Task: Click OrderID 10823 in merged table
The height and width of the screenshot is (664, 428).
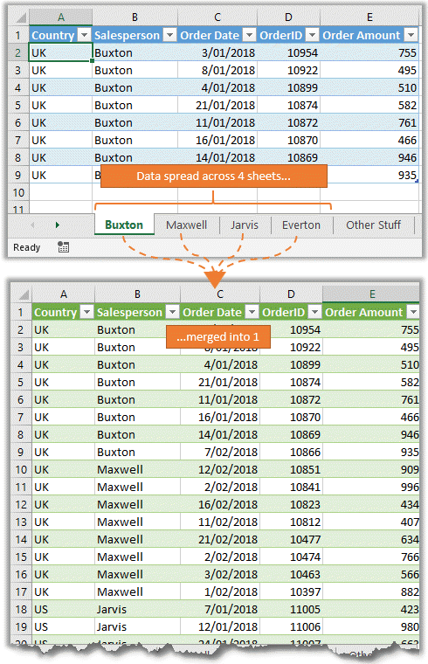Action: click(x=291, y=504)
